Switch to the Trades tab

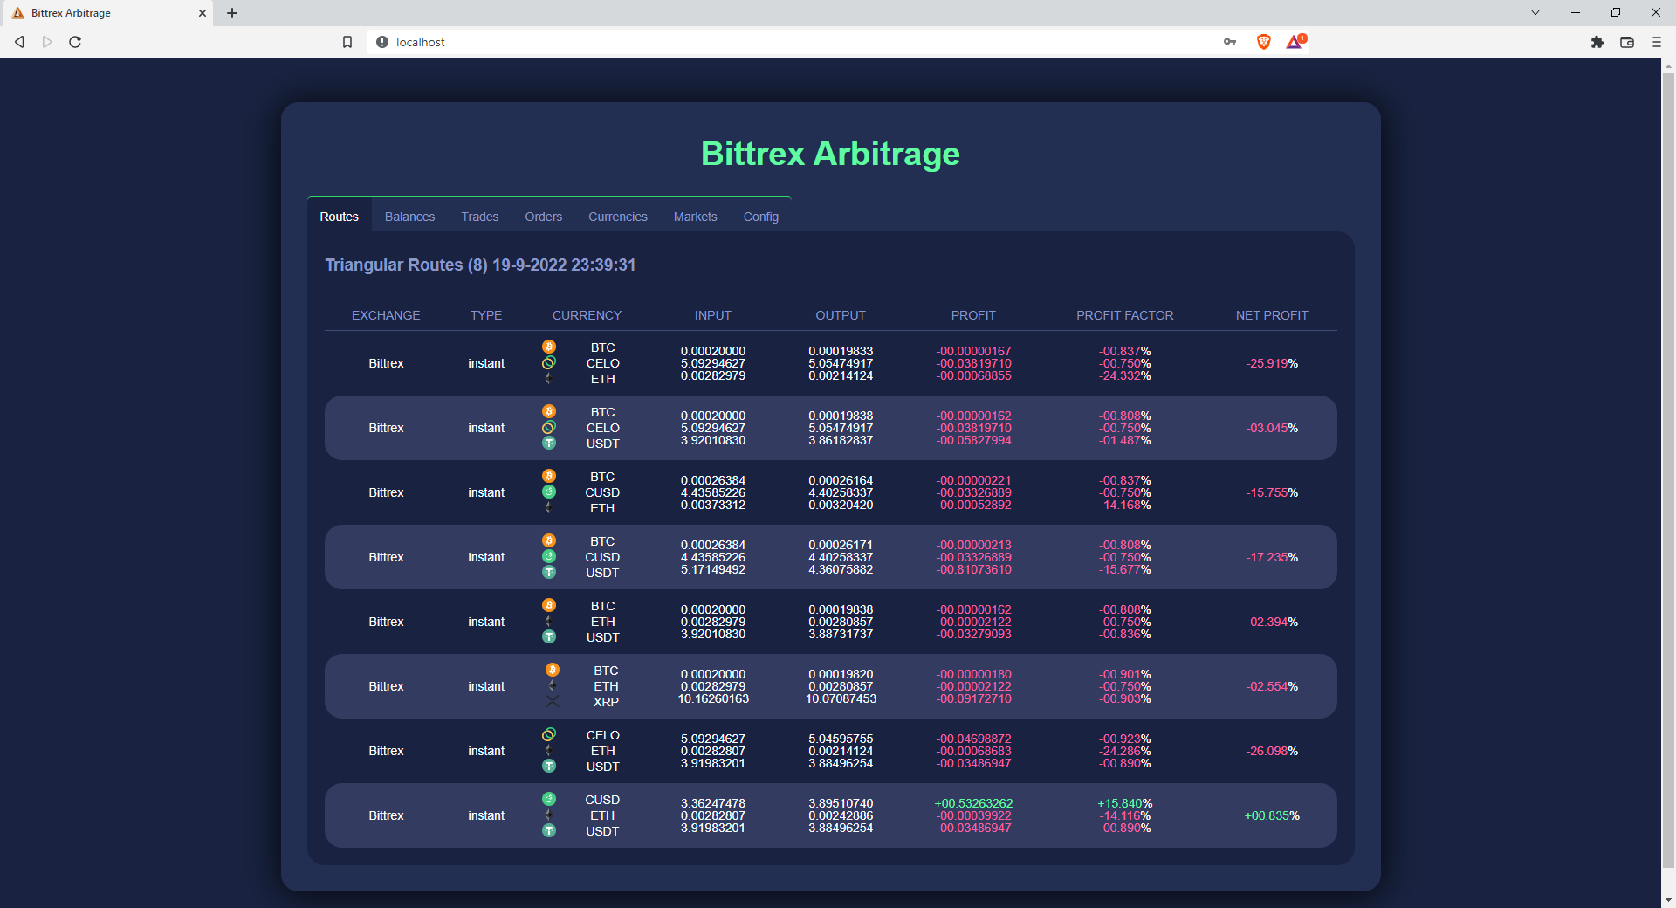coord(480,217)
